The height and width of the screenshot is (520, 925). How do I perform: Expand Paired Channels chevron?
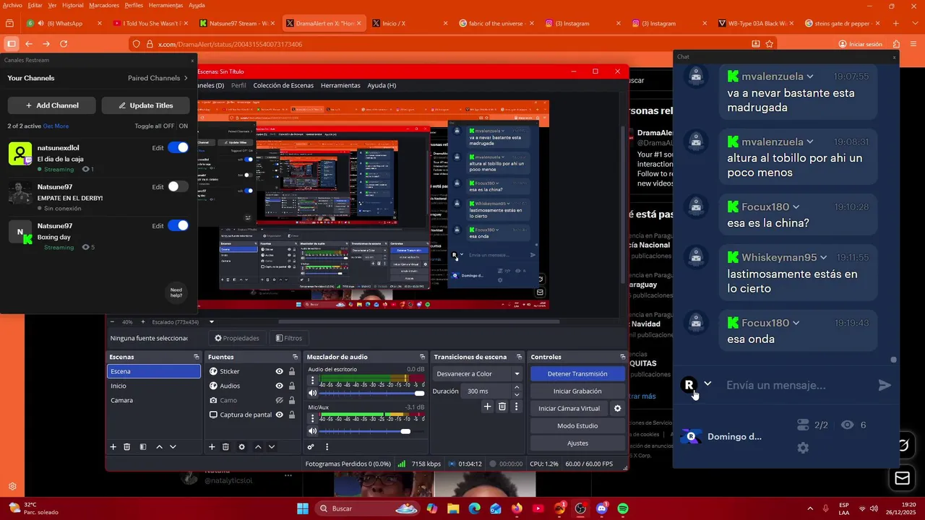pyautogui.click(x=186, y=78)
